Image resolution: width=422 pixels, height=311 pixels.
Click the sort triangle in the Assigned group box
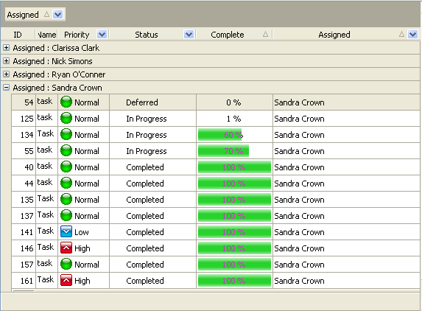[47, 14]
